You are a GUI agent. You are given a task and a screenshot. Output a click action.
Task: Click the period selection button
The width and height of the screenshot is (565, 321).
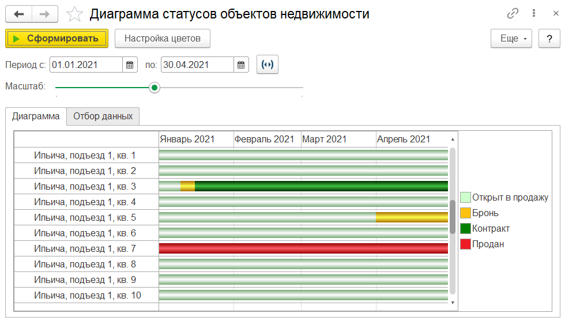268,65
